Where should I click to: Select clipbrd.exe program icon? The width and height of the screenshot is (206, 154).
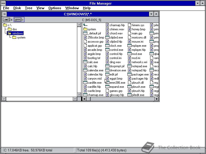(x=107, y=37)
